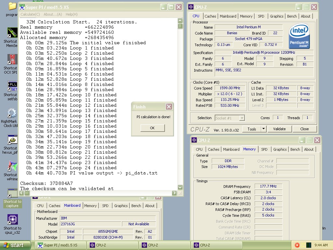
Task: Open the About tab in top CPU-Z window
Action: click(305, 16)
